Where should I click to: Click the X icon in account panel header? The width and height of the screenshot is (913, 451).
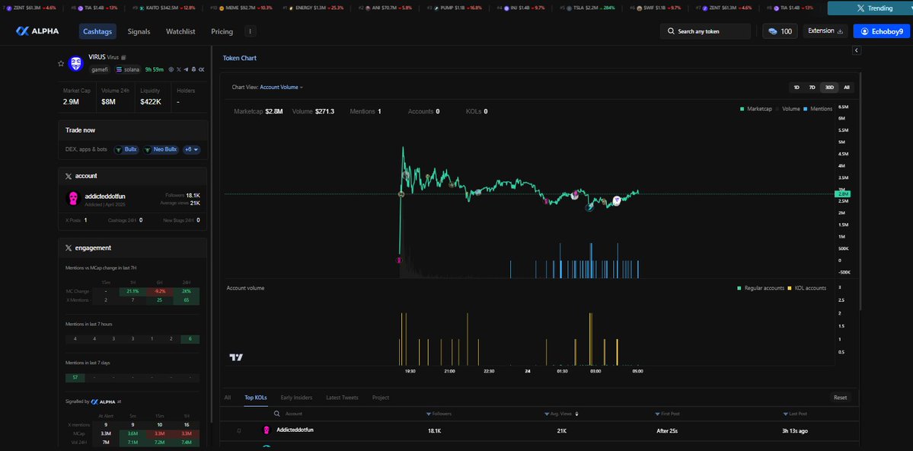pyautogui.click(x=69, y=175)
